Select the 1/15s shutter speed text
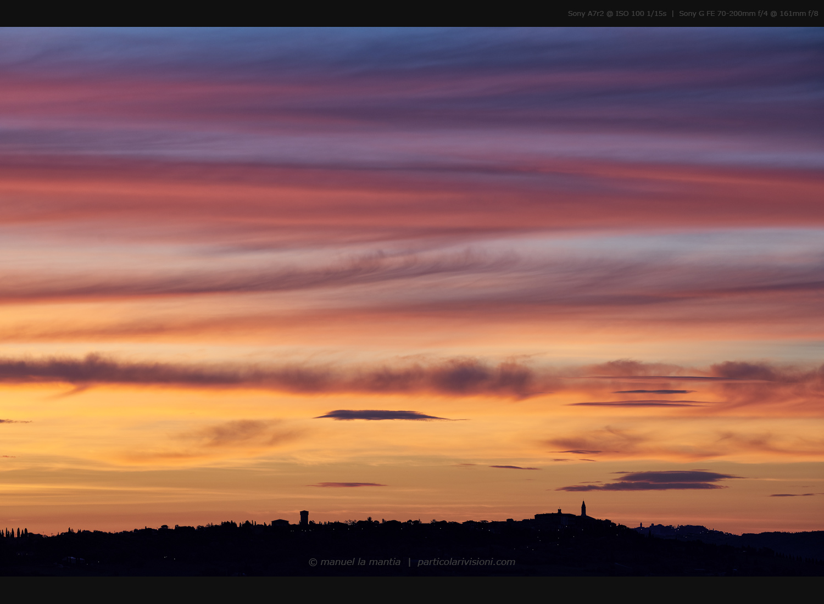This screenshot has height=604, width=824. tap(656, 13)
